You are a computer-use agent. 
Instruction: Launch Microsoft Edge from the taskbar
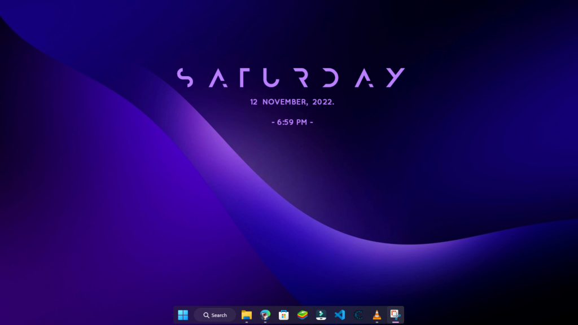[265, 315]
